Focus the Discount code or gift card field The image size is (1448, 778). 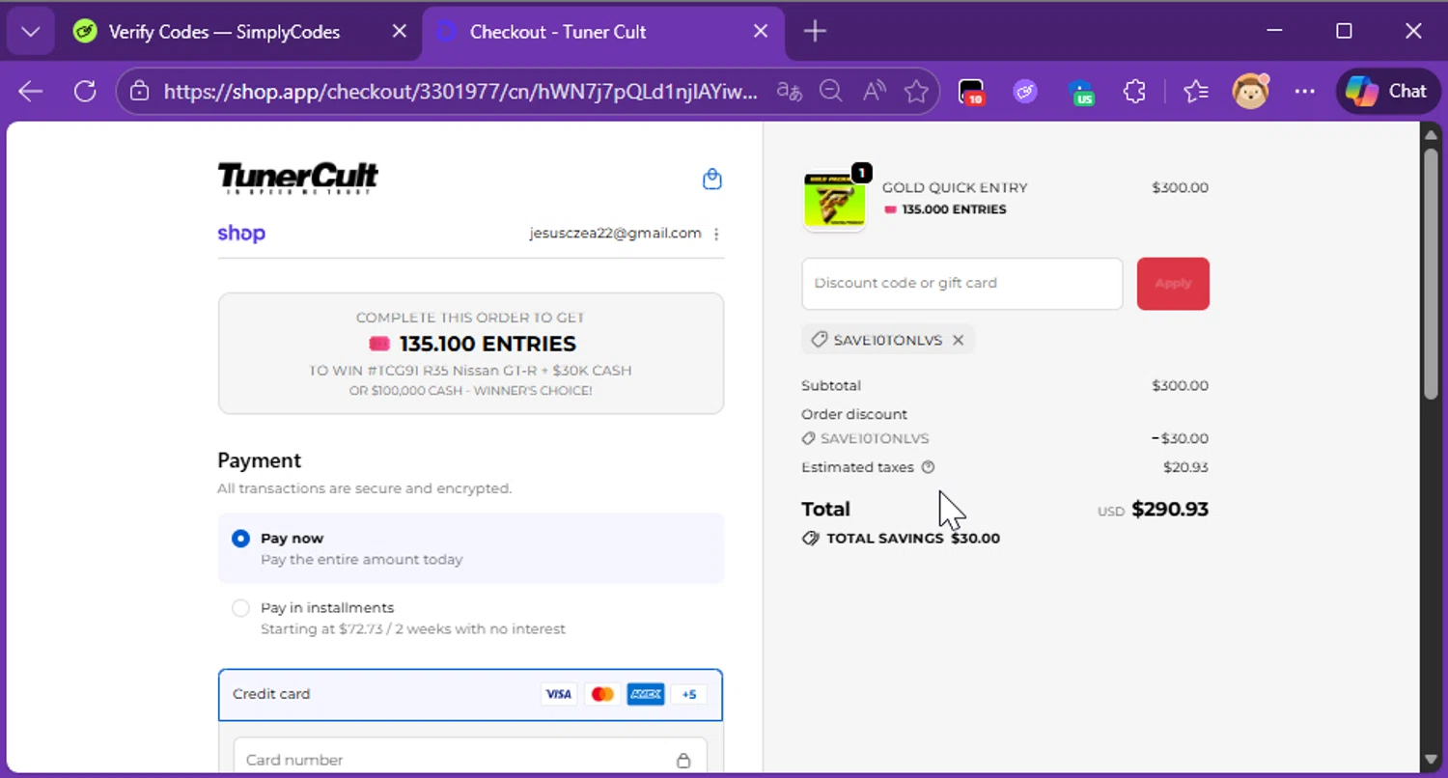962,284
